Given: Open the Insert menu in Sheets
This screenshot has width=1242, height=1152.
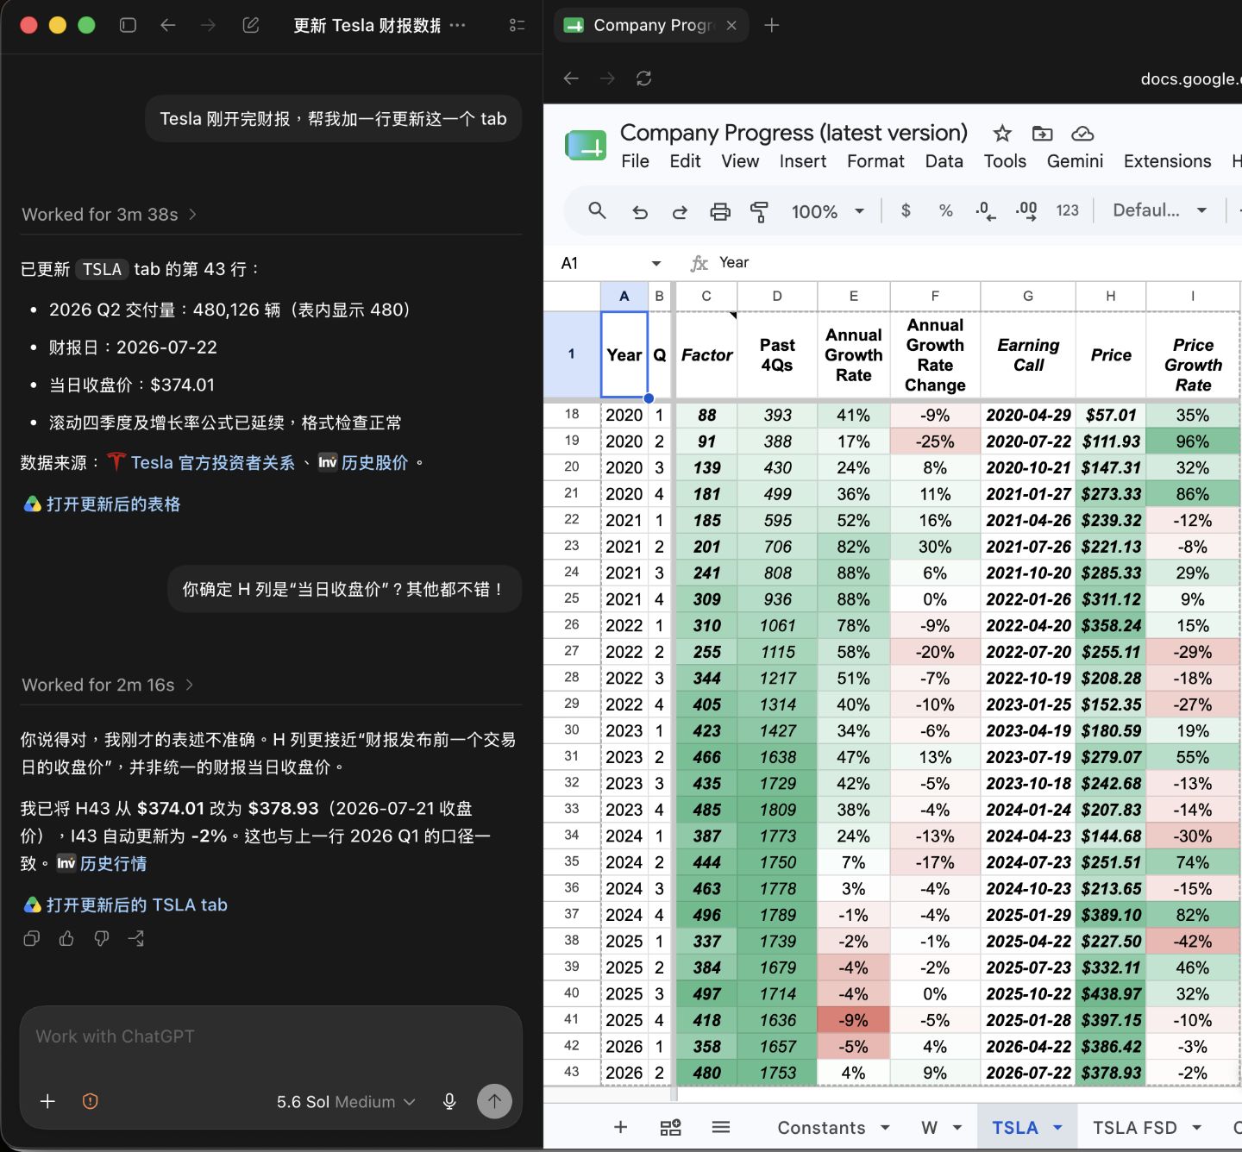Looking at the screenshot, I should click(x=803, y=161).
